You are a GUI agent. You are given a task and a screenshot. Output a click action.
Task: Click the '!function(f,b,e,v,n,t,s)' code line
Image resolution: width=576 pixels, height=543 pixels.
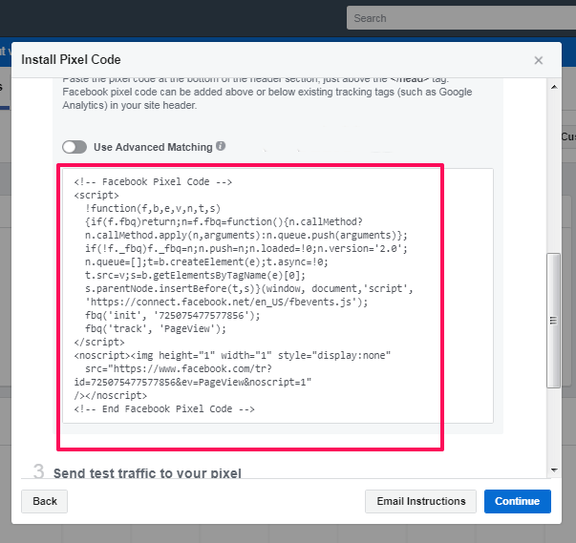(153, 209)
